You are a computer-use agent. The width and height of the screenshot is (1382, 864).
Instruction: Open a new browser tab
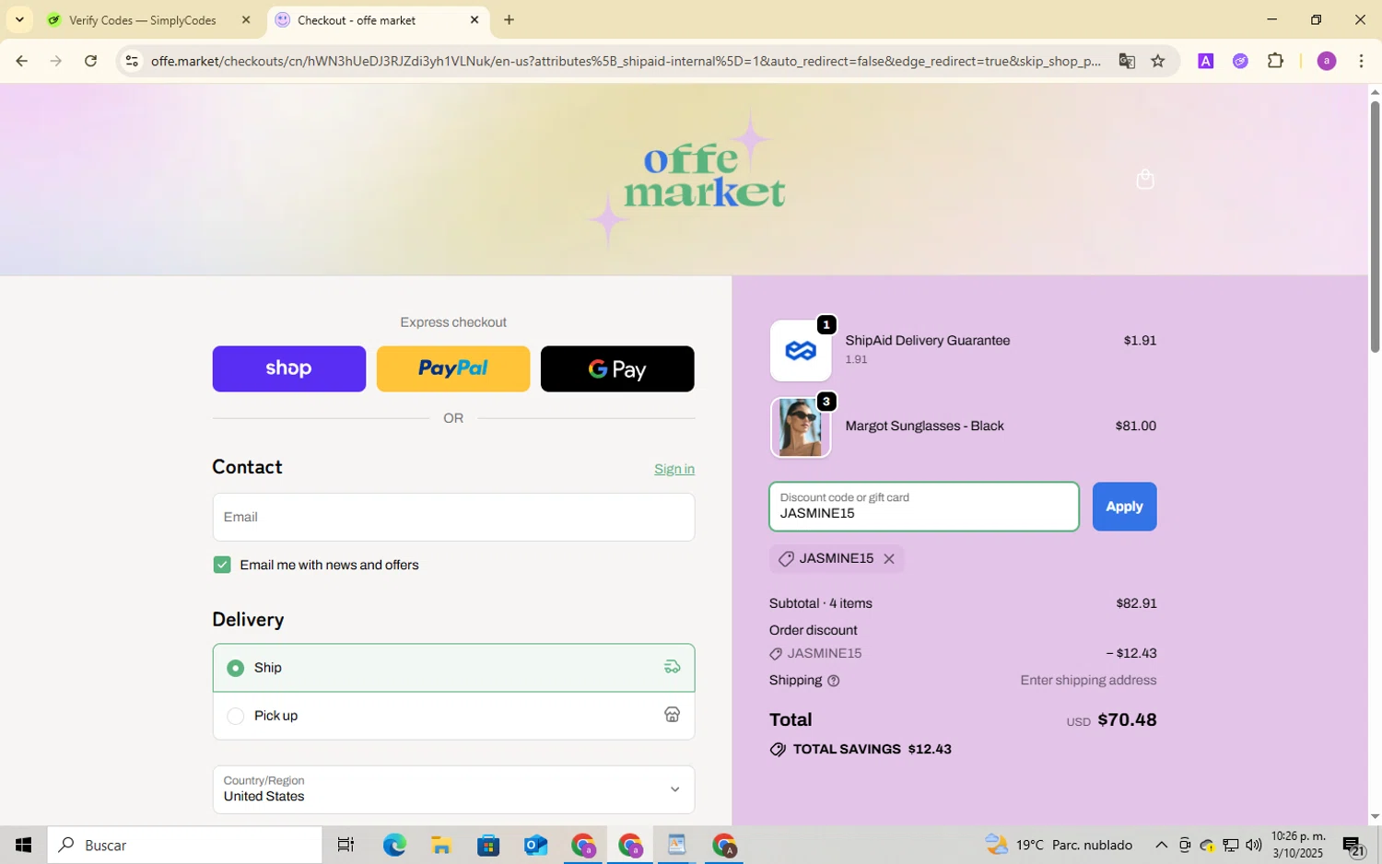[x=509, y=19]
